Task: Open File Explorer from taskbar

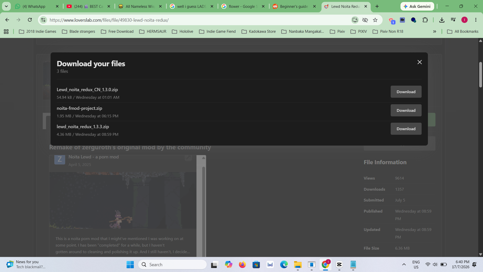Action: 298,264
